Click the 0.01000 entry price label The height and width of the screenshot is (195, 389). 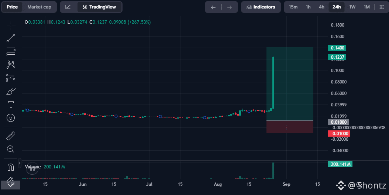pyautogui.click(x=338, y=122)
